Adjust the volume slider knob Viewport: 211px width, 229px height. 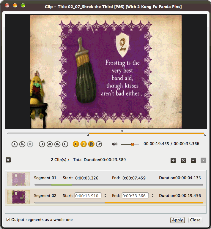pyautogui.click(x=133, y=144)
